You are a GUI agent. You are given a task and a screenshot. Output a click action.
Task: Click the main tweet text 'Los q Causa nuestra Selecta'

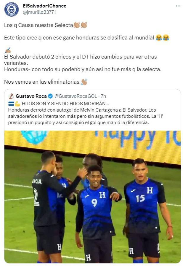pyautogui.click(x=38, y=25)
